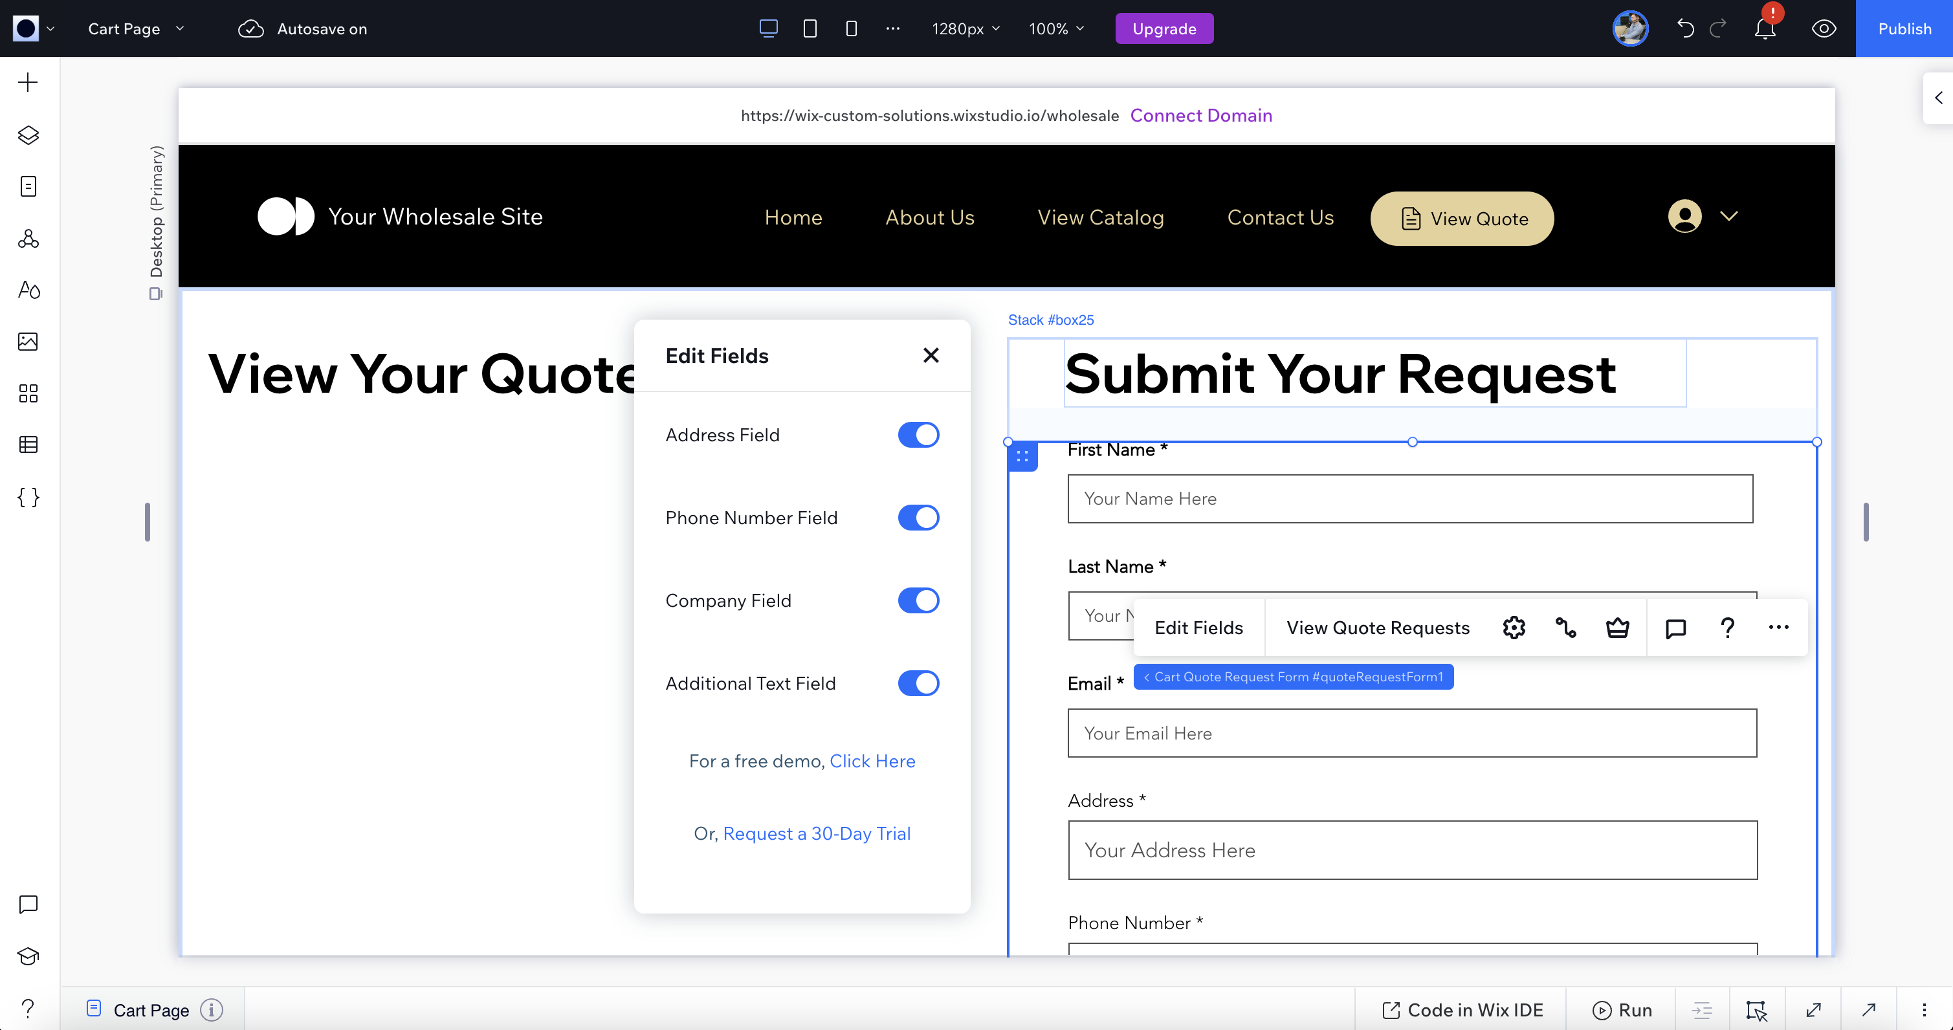Viewport: 1953px width, 1030px height.
Task: Switch to mobile breakpoint view
Action: point(852,29)
